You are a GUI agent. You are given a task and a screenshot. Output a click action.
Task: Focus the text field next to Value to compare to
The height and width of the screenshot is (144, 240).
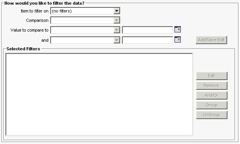click(147, 30)
